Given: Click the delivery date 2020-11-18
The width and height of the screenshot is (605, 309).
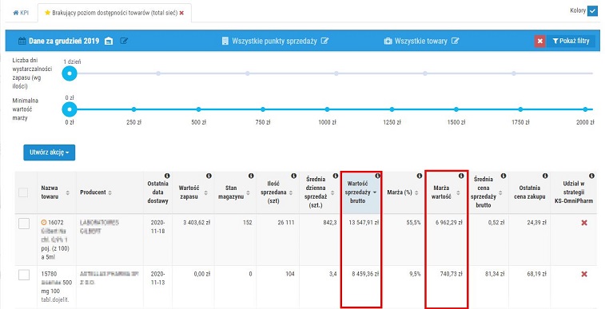Looking at the screenshot, I should tap(157, 227).
